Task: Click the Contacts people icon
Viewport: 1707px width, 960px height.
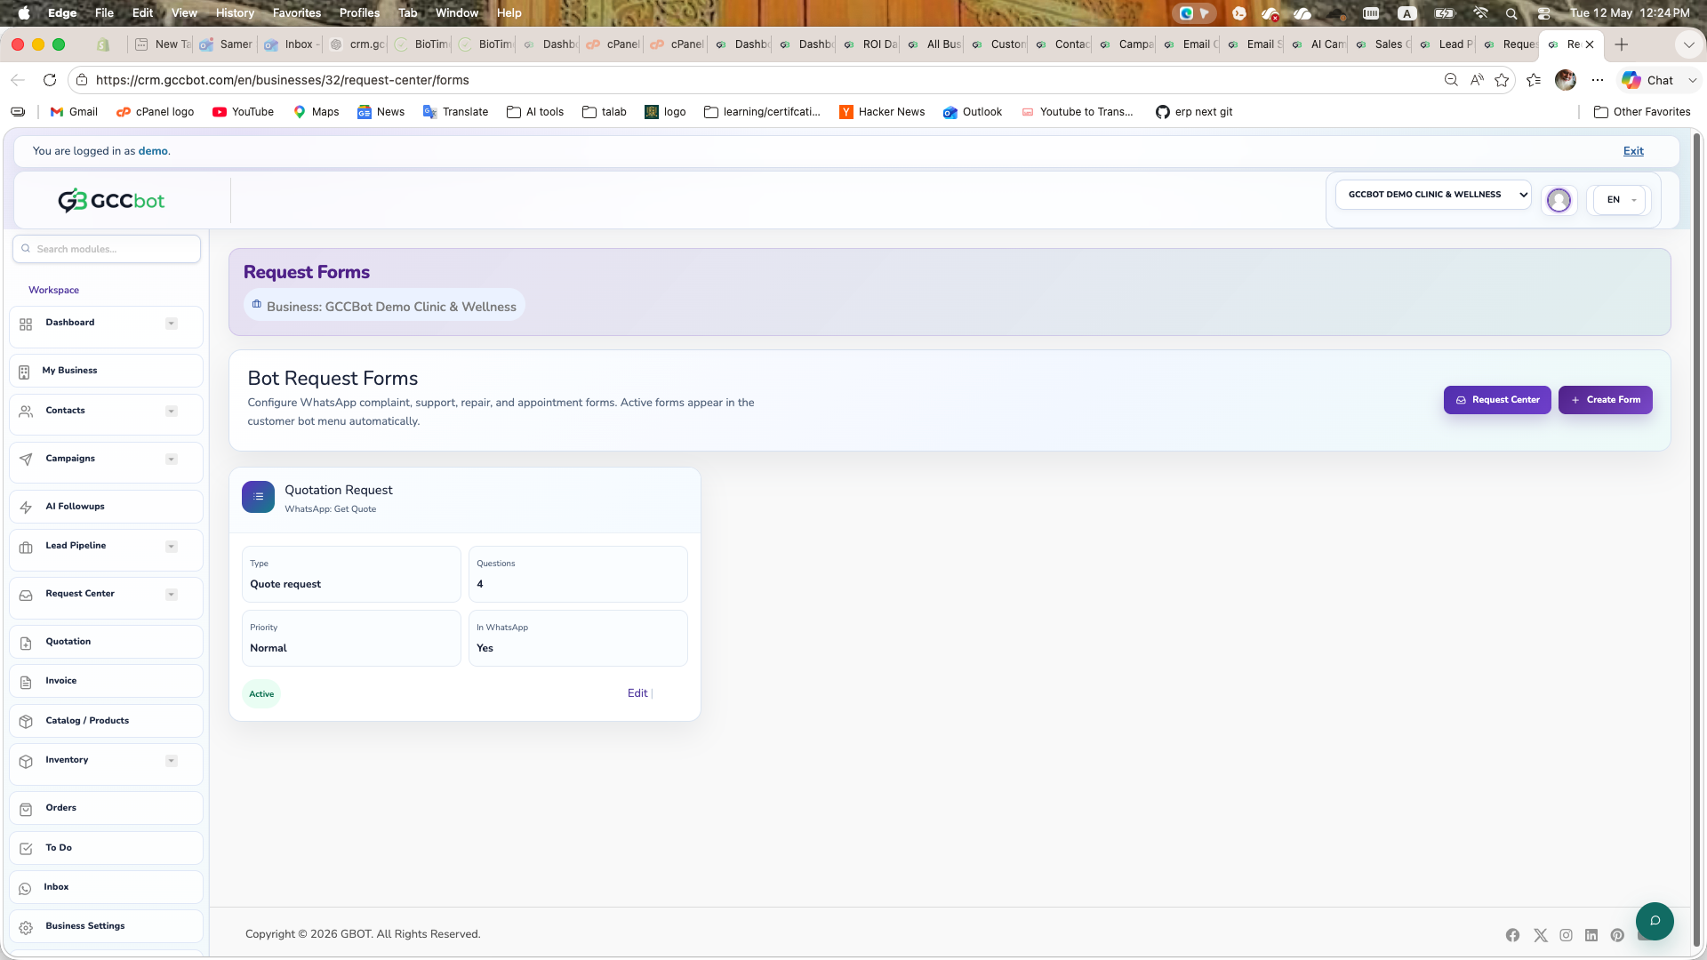Action: click(x=26, y=412)
